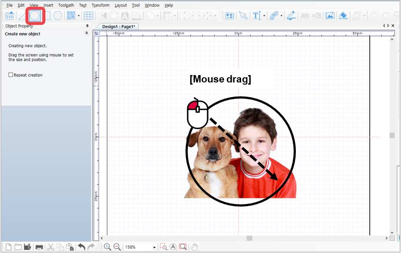Click the outlined AB text tool
Screen dimensions: 401x253
pos(304,16)
